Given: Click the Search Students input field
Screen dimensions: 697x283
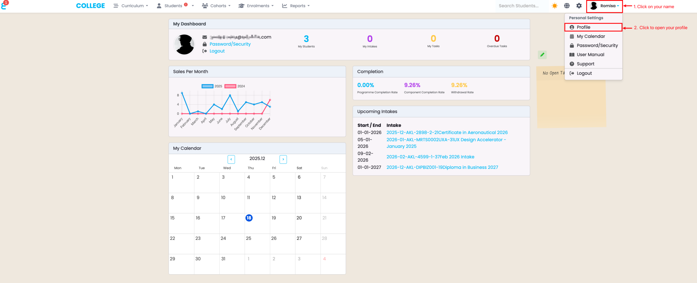Looking at the screenshot, I should [x=518, y=6].
